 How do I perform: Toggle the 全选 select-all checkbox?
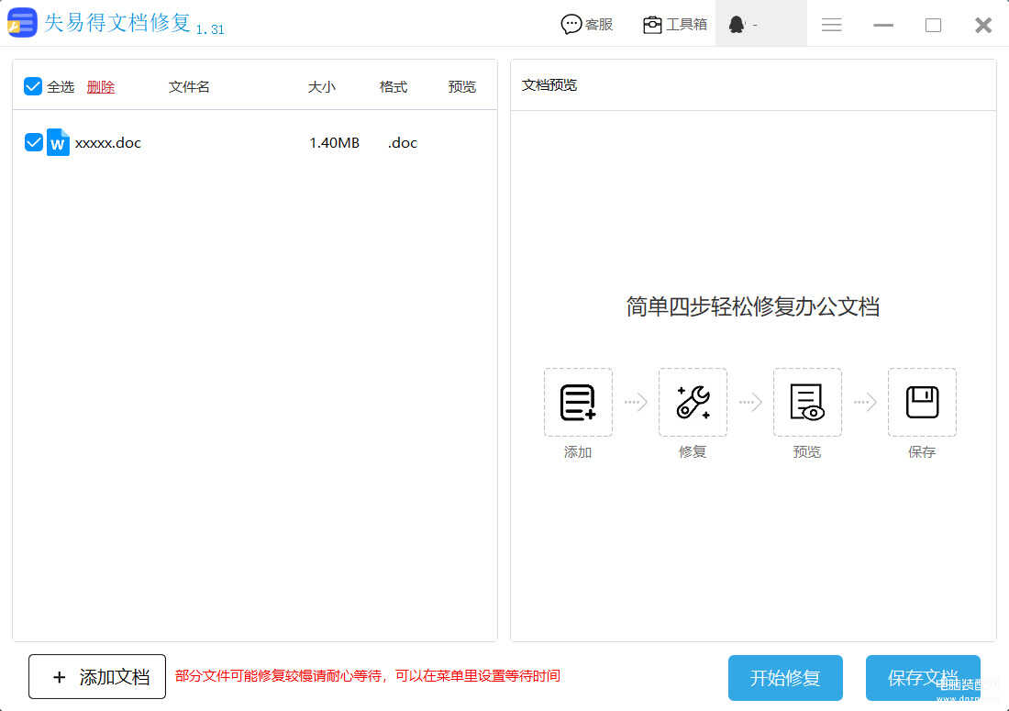[33, 86]
